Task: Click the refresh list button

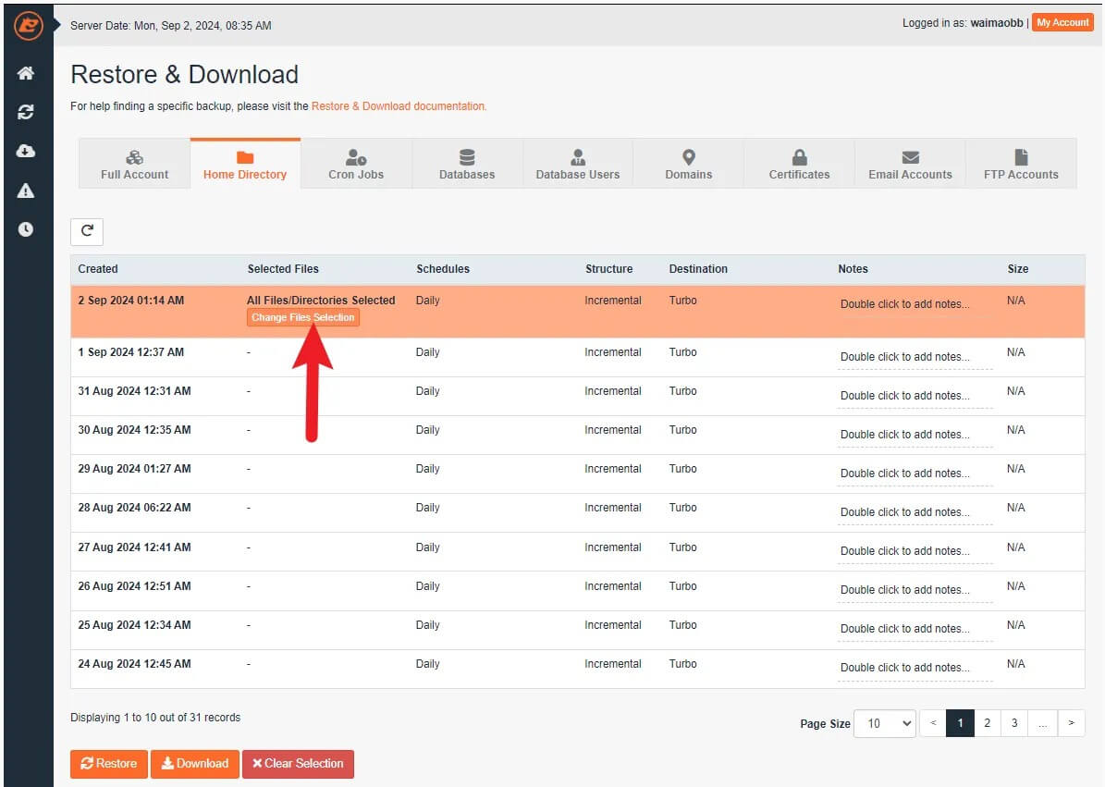Action: pos(87,231)
